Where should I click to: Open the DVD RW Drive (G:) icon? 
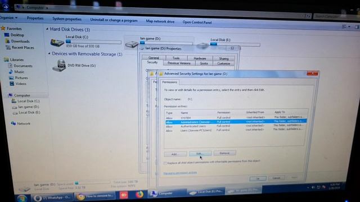pos(59,66)
